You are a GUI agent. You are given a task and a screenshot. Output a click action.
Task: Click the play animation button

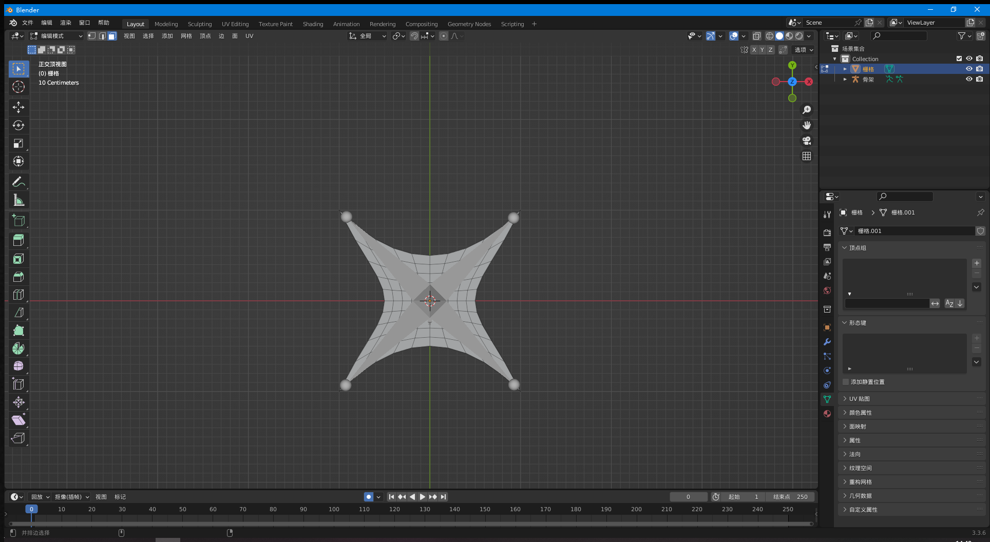[422, 497]
